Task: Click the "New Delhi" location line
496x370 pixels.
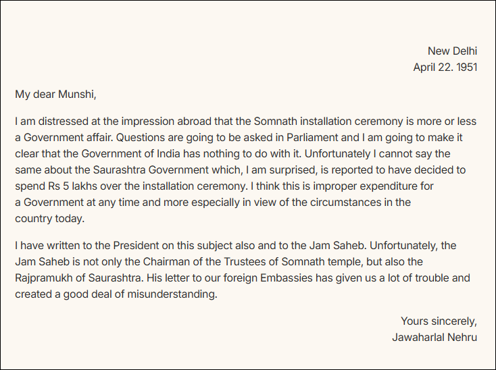Action: [x=452, y=51]
